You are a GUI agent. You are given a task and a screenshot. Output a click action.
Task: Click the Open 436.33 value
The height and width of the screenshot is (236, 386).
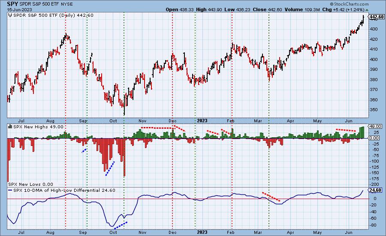tap(180, 9)
